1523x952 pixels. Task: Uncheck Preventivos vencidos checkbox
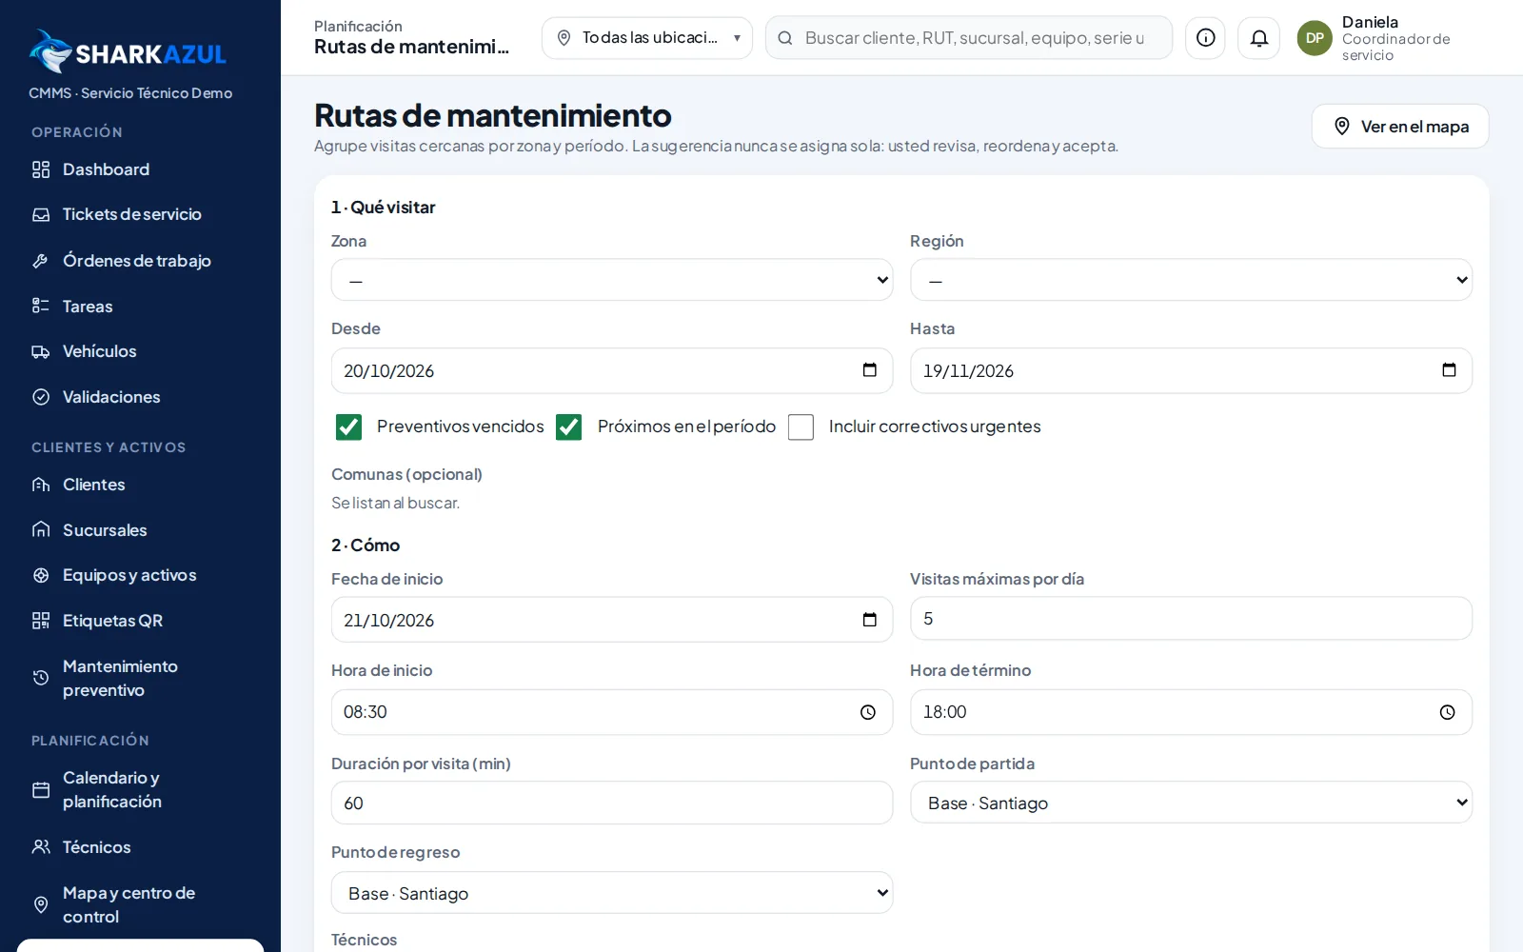(348, 427)
